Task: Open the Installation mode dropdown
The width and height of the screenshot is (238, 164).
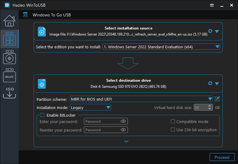Action: coord(90,108)
